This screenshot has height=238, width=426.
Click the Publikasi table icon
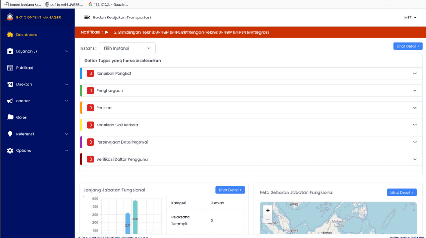click(10, 68)
